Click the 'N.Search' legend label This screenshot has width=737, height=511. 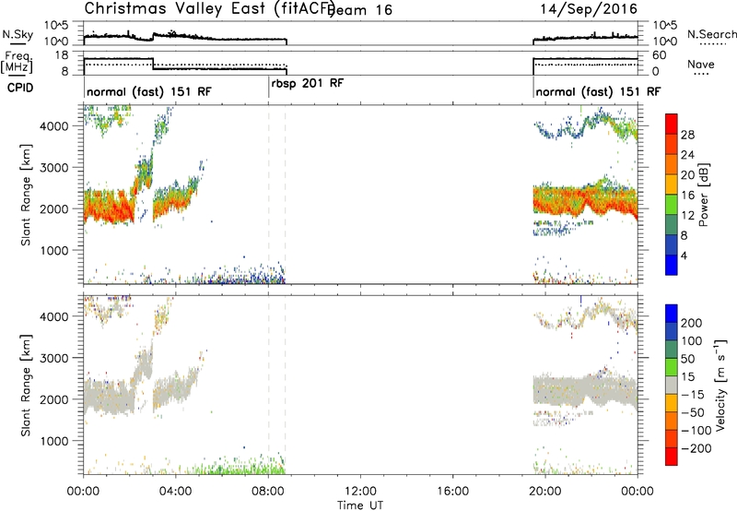[x=712, y=34]
